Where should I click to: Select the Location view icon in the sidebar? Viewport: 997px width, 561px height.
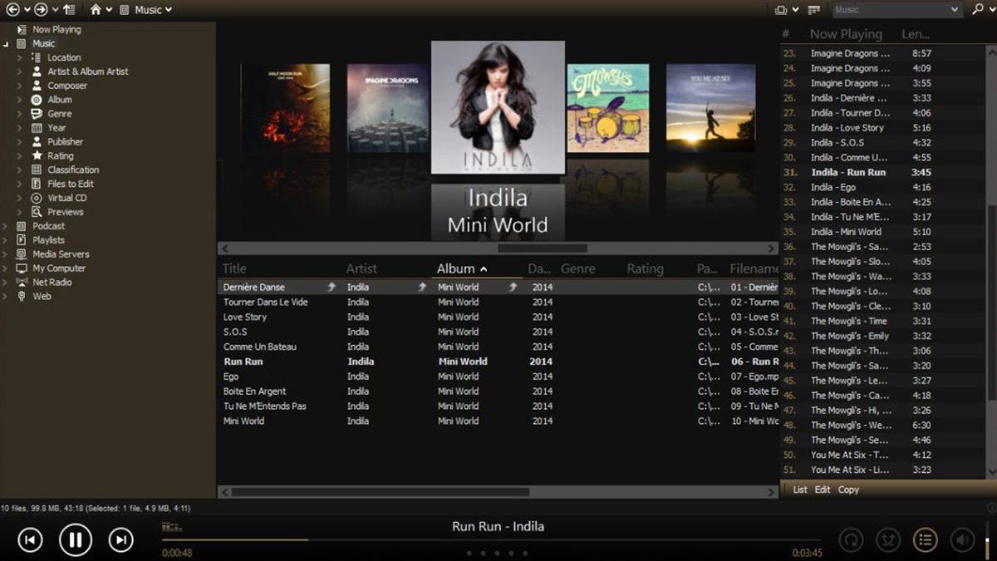35,57
